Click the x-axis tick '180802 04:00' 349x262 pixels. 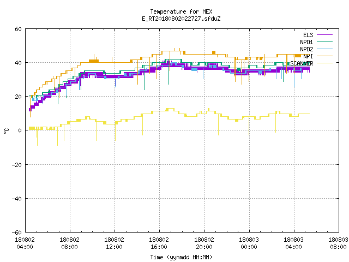25,243
